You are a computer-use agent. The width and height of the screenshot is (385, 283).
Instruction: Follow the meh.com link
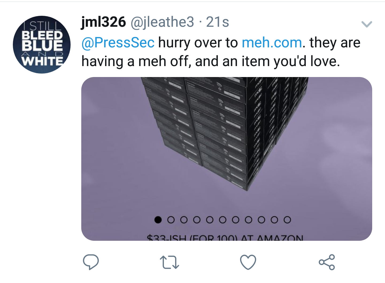[272, 43]
